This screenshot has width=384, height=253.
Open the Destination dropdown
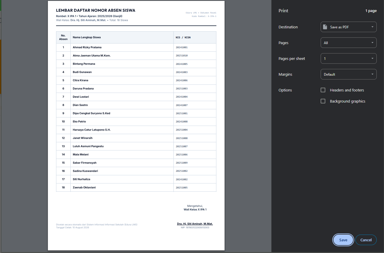348,27
